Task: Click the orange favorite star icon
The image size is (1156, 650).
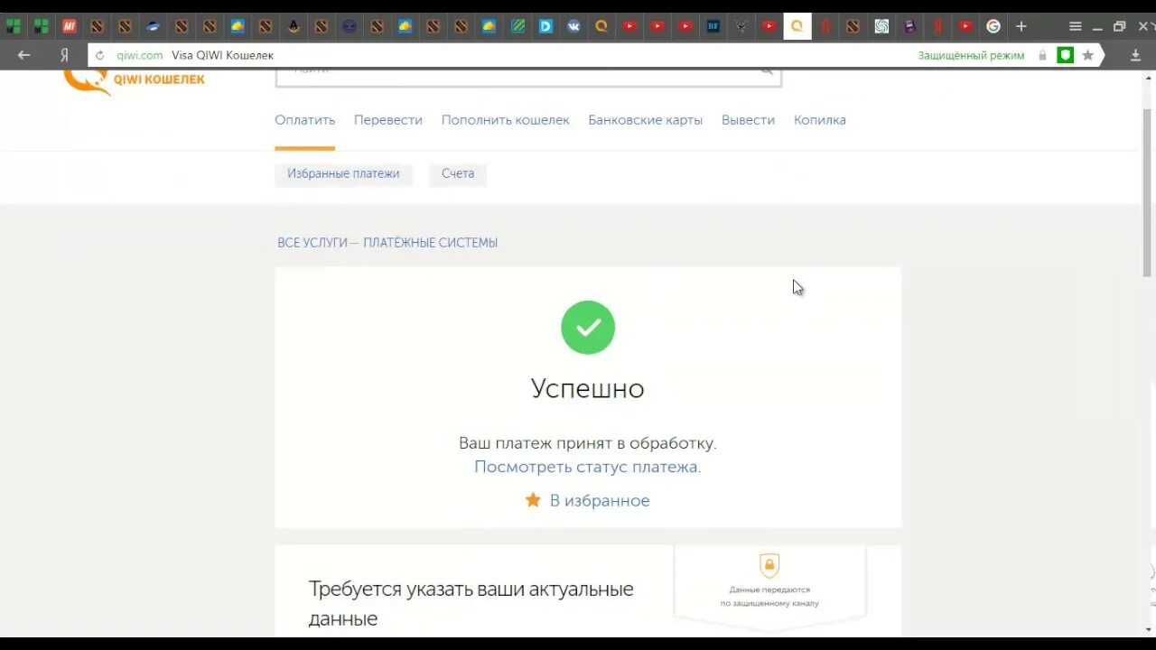Action: point(533,499)
